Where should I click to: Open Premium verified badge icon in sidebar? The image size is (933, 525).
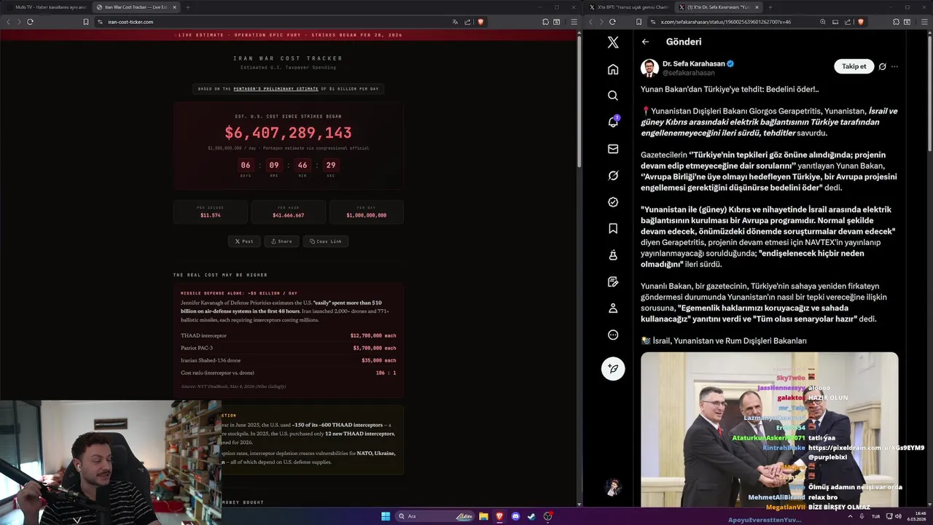click(x=613, y=202)
